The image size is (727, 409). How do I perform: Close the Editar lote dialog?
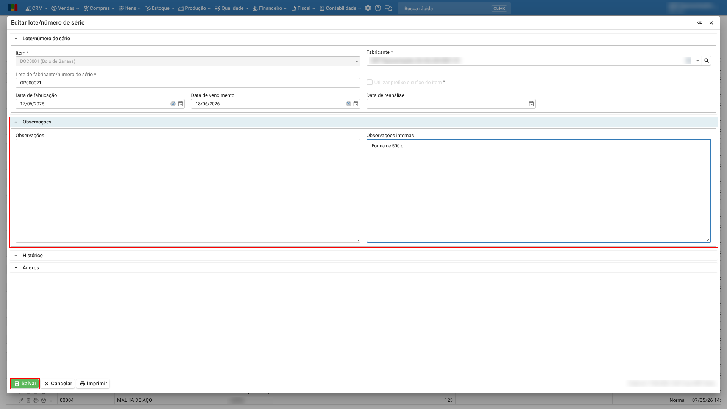pyautogui.click(x=711, y=23)
